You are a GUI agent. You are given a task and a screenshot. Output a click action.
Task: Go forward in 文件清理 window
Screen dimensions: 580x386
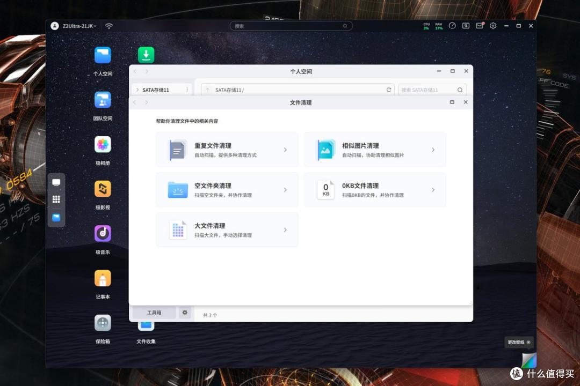click(x=147, y=102)
